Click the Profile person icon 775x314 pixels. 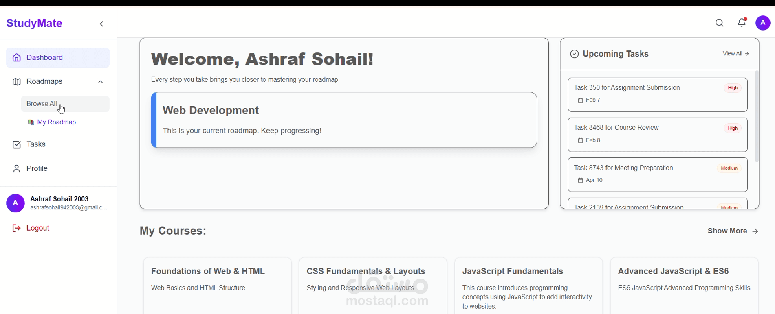17,169
